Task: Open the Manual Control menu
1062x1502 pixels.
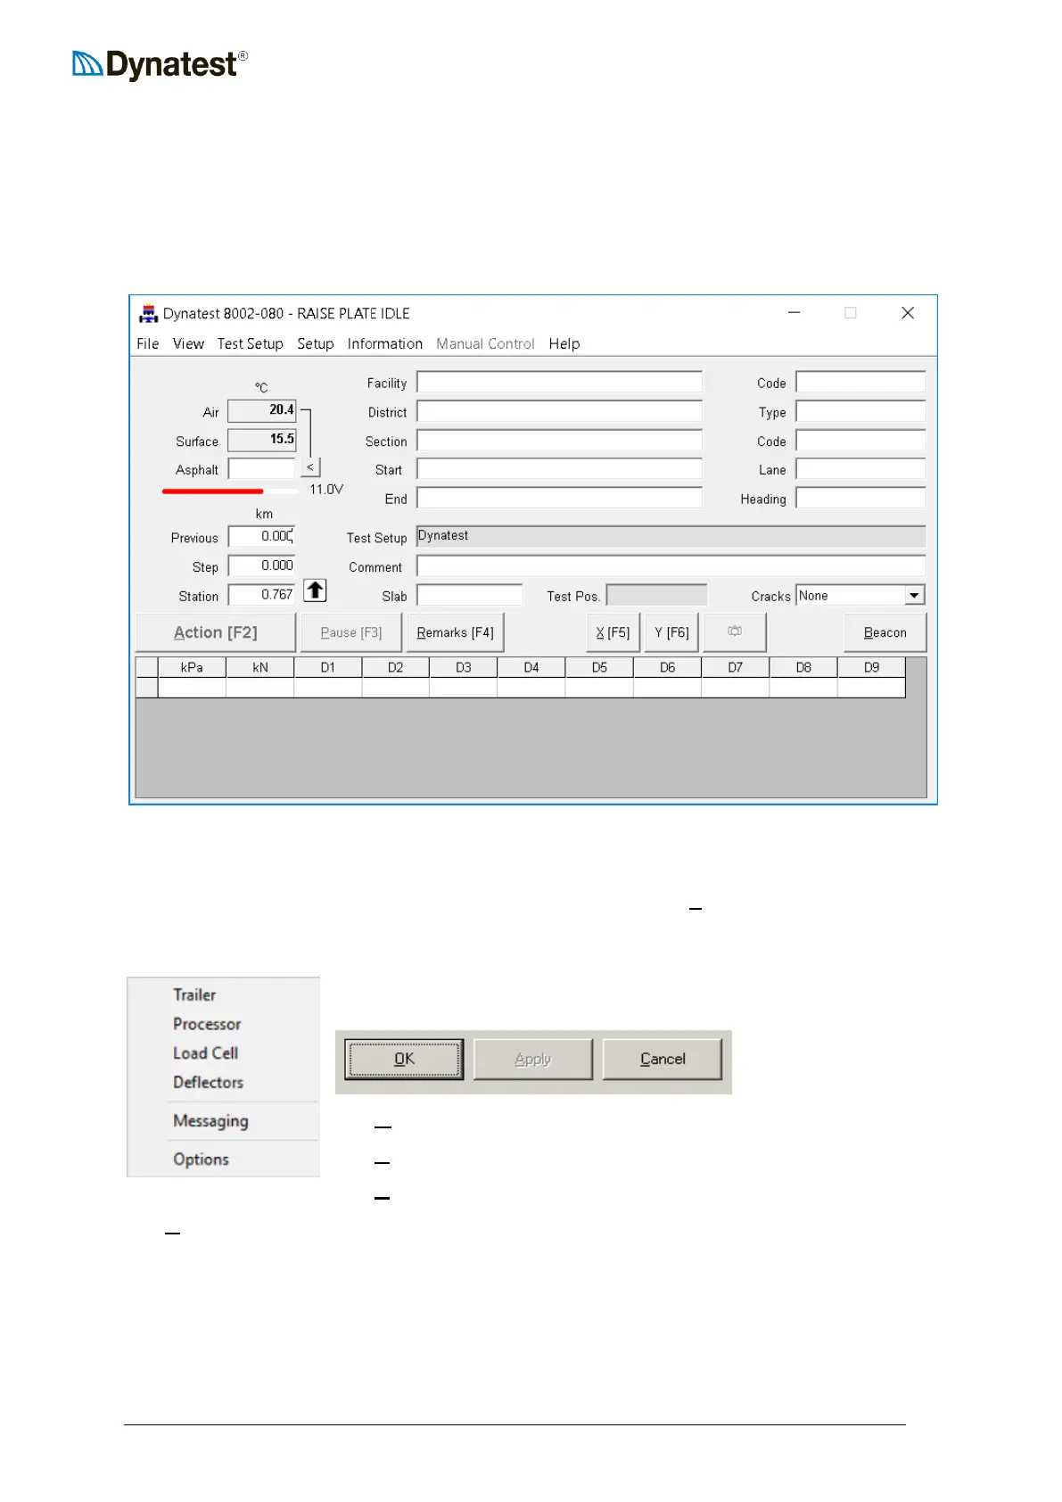Action: click(x=485, y=344)
